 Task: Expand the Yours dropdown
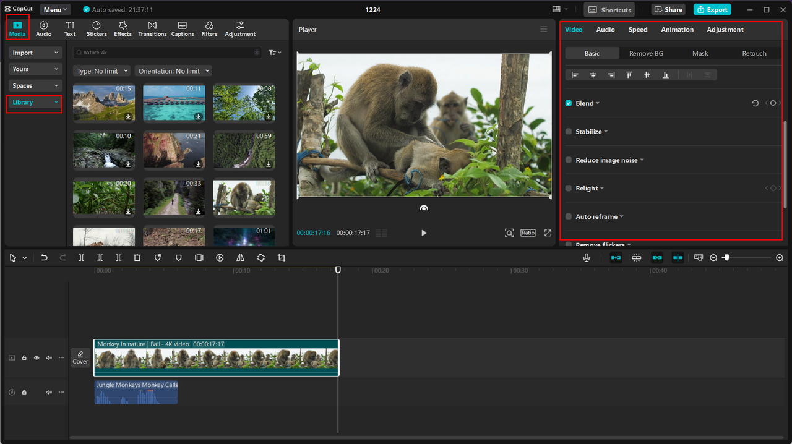point(36,69)
